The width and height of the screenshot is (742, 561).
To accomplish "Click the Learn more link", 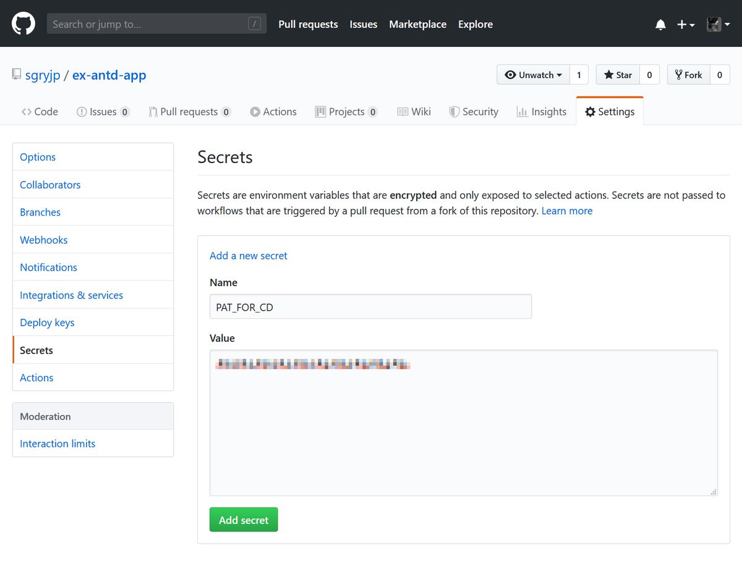I will pos(567,211).
